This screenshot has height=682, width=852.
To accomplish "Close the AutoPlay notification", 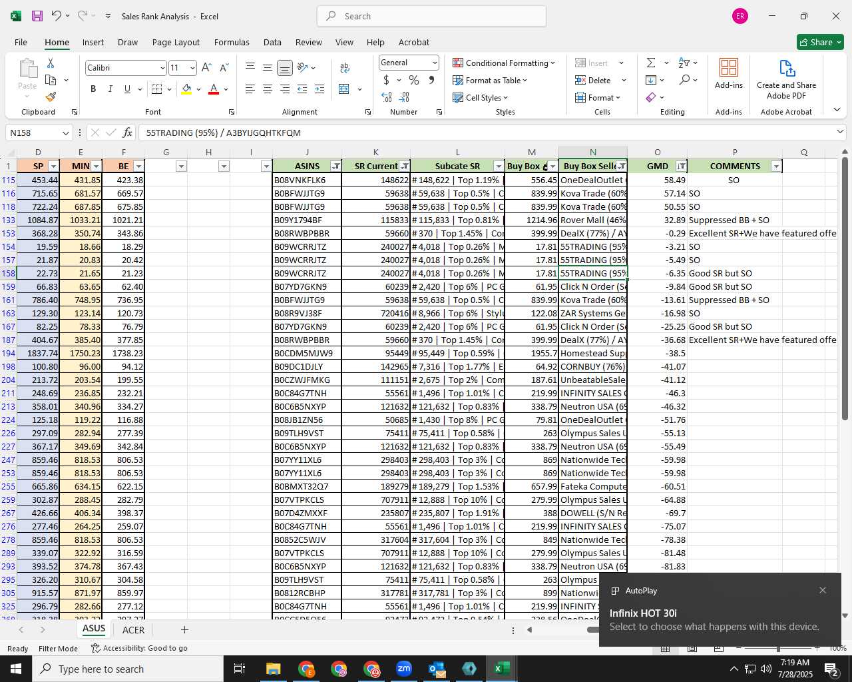I will point(823,590).
